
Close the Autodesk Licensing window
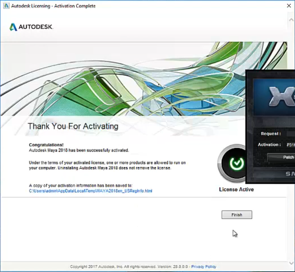288,6
